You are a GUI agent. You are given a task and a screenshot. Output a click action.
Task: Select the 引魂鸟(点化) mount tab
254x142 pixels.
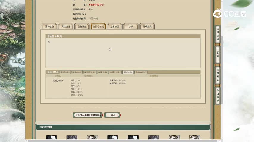141,72
